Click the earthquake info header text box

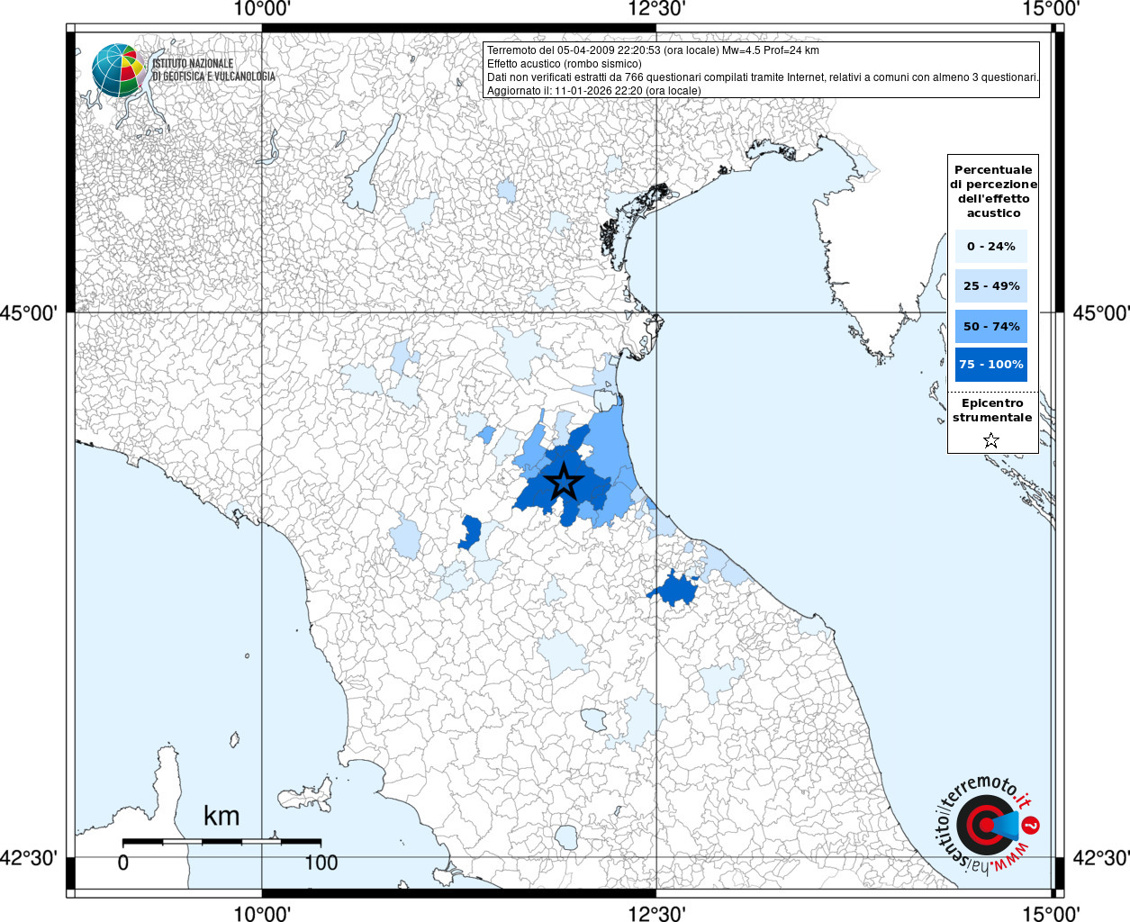pos(762,69)
